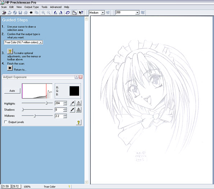This screenshot has width=214, height=189.
Task: Click the scanned anime sketch preview
Action: (151, 100)
